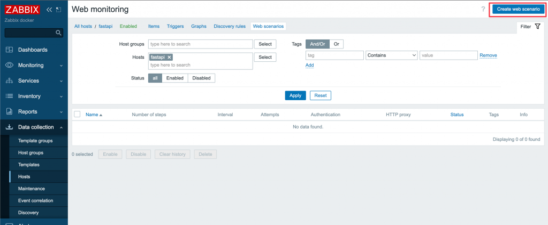Viewport: 548px width, 225px height.
Task: Click Select button for Host groups
Action: tap(265, 44)
